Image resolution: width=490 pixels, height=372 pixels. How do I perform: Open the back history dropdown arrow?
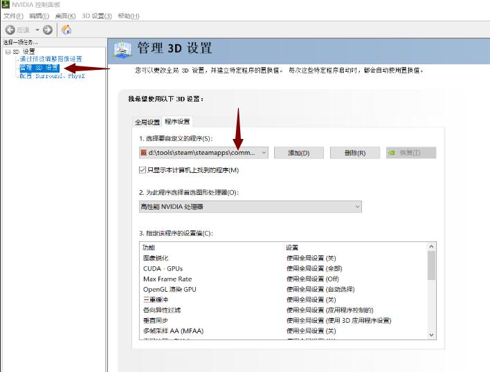[x=36, y=30]
